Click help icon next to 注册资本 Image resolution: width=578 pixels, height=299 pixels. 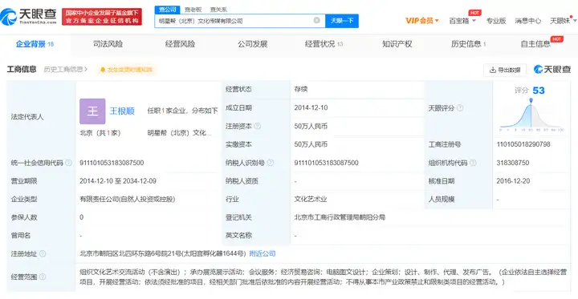click(258, 127)
